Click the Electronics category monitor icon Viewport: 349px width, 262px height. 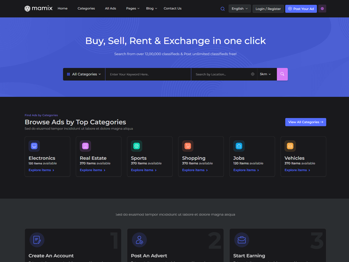(34, 146)
